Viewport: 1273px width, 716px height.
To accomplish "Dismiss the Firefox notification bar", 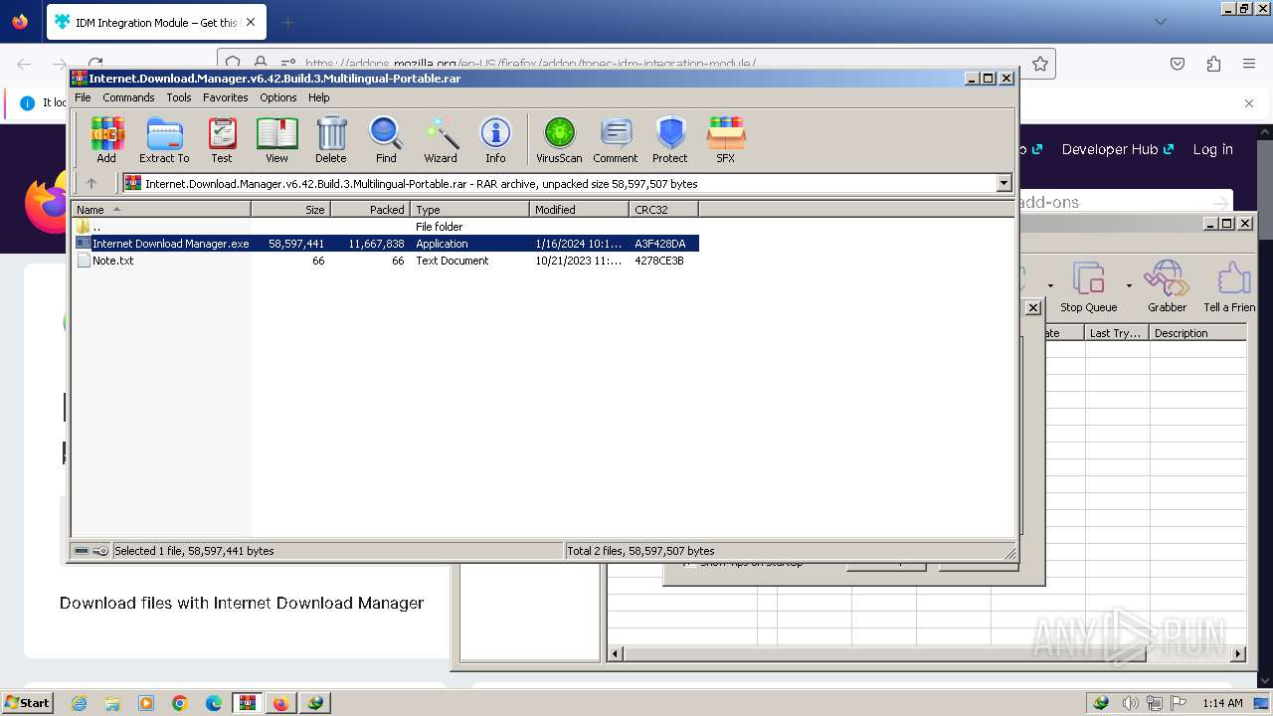I will click(x=1249, y=102).
